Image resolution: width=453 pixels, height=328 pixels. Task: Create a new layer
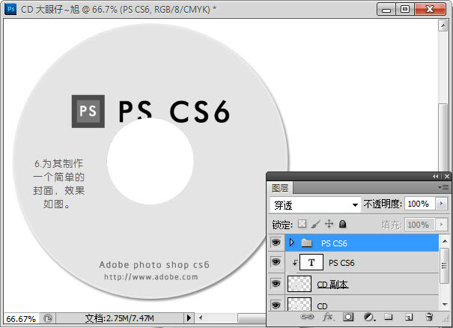(x=409, y=318)
